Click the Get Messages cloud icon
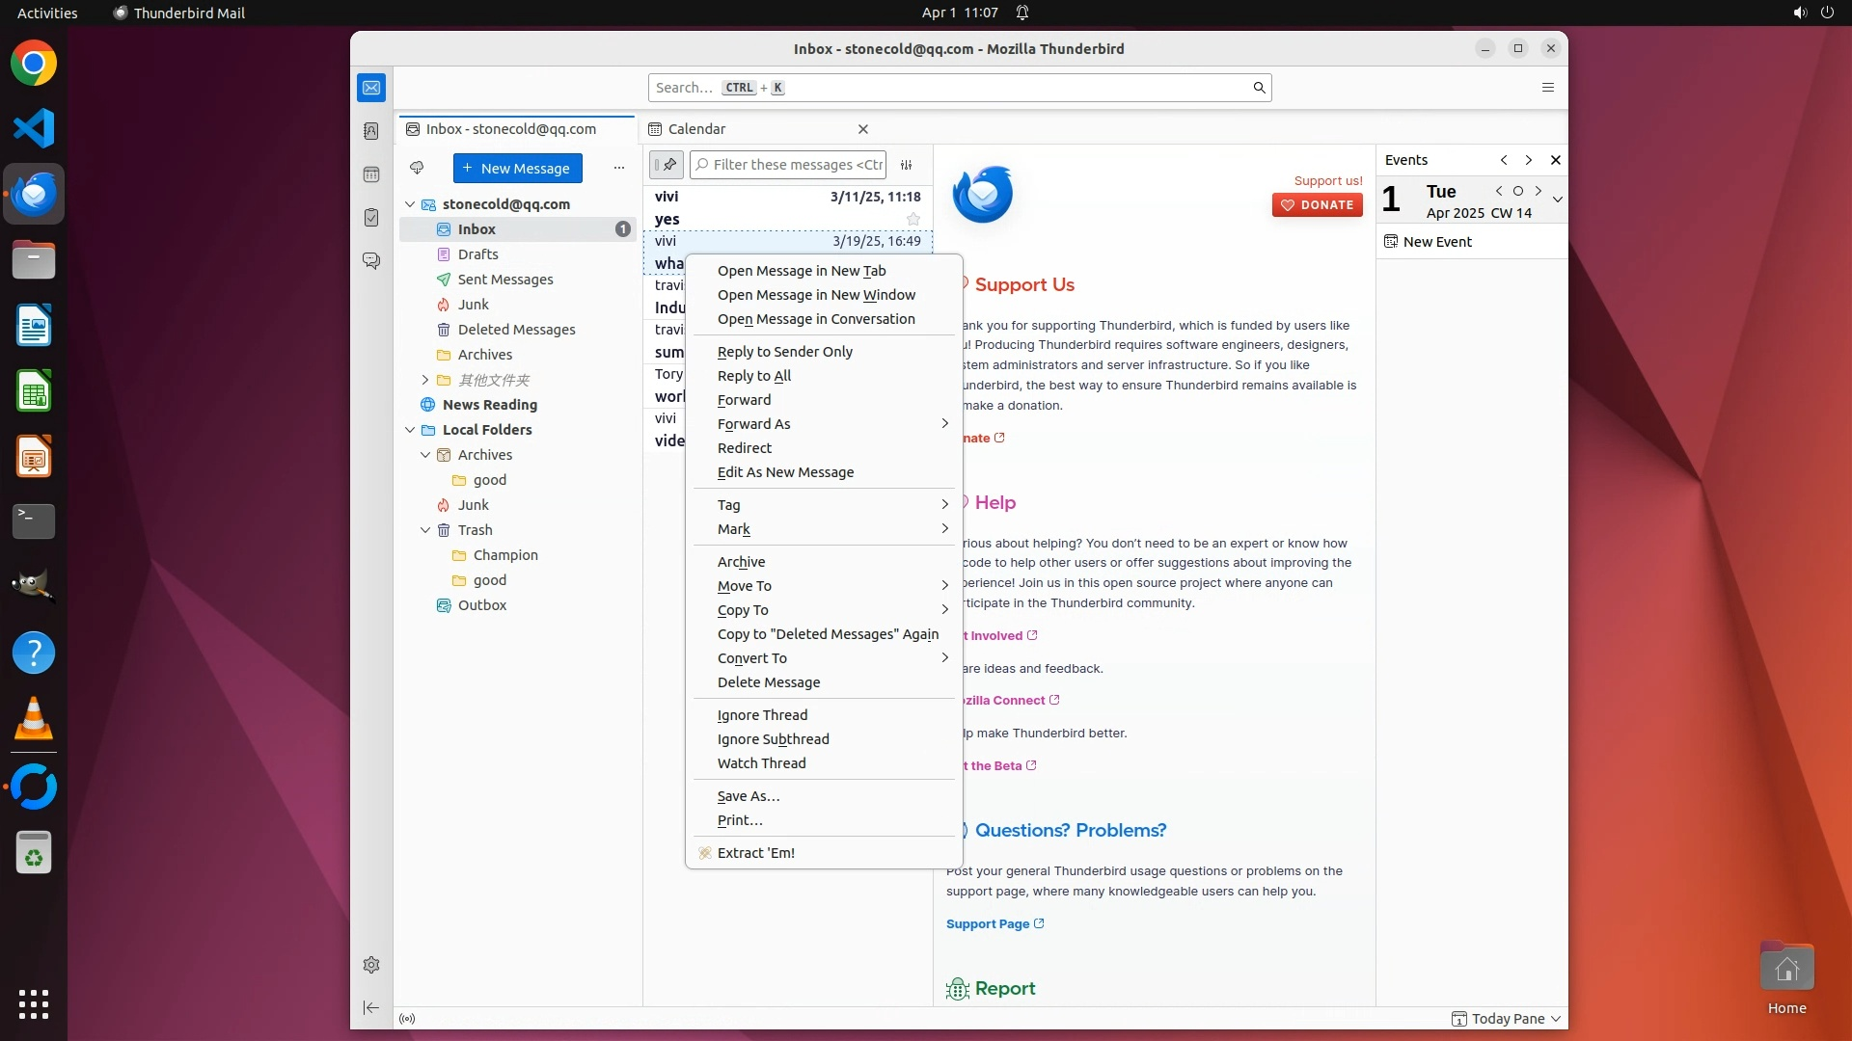The image size is (1852, 1041). point(417,168)
